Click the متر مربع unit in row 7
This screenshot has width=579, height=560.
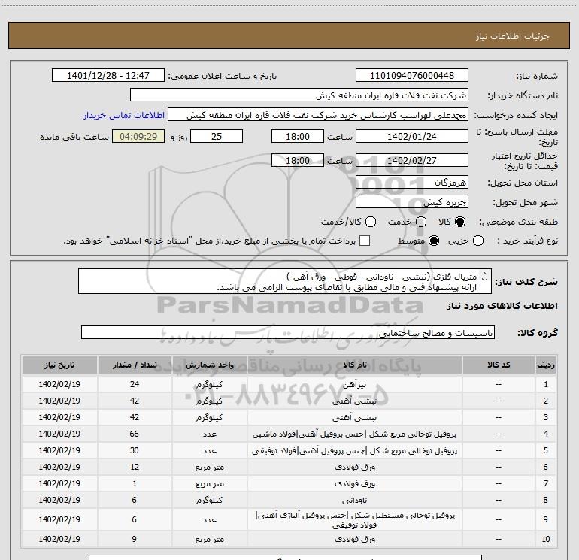[209, 484]
